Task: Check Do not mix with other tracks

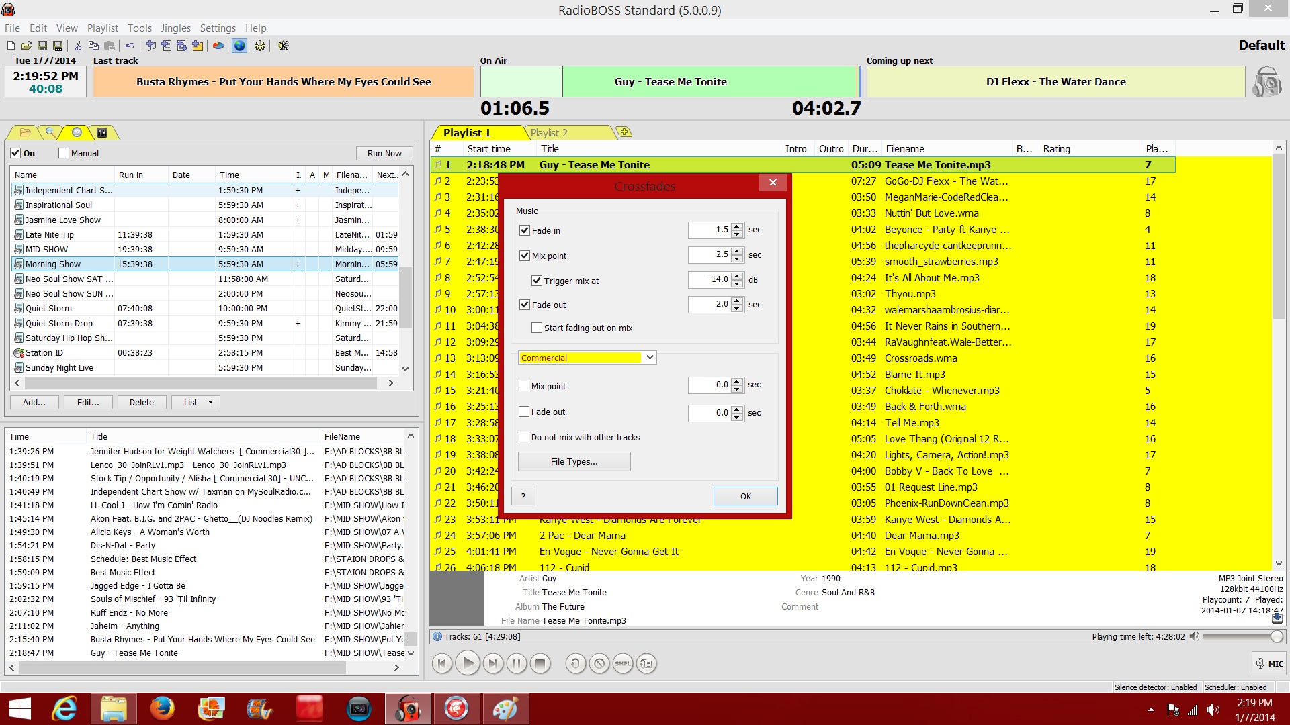Action: pyautogui.click(x=524, y=437)
